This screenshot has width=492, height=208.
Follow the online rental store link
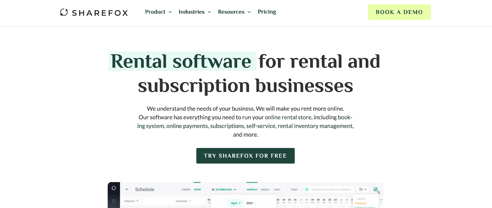pyautogui.click(x=288, y=117)
